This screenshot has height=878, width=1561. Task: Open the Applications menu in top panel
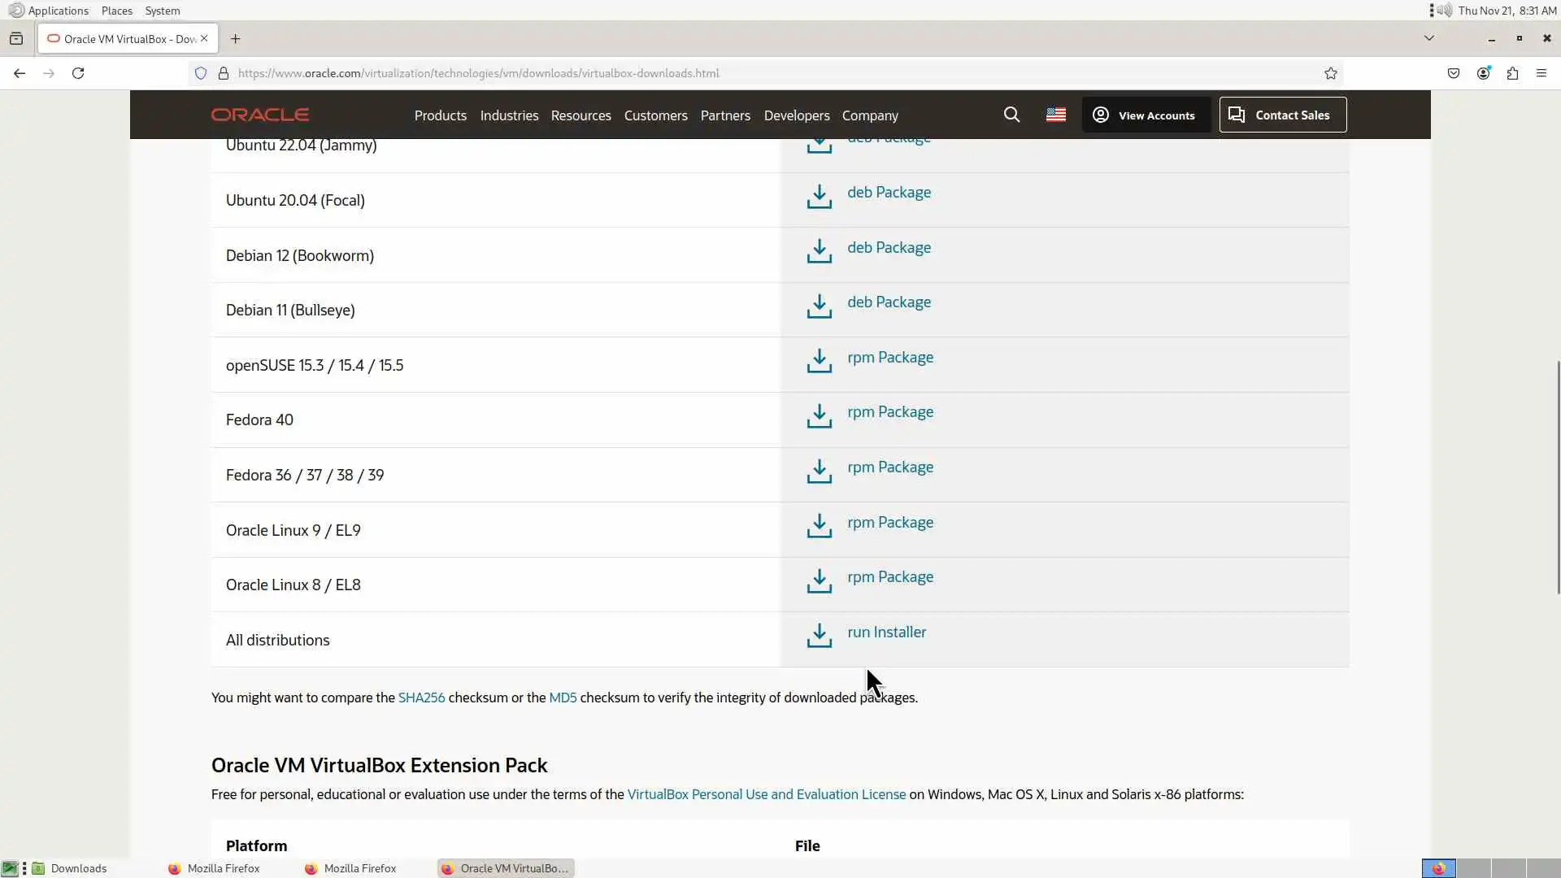[x=58, y=11]
